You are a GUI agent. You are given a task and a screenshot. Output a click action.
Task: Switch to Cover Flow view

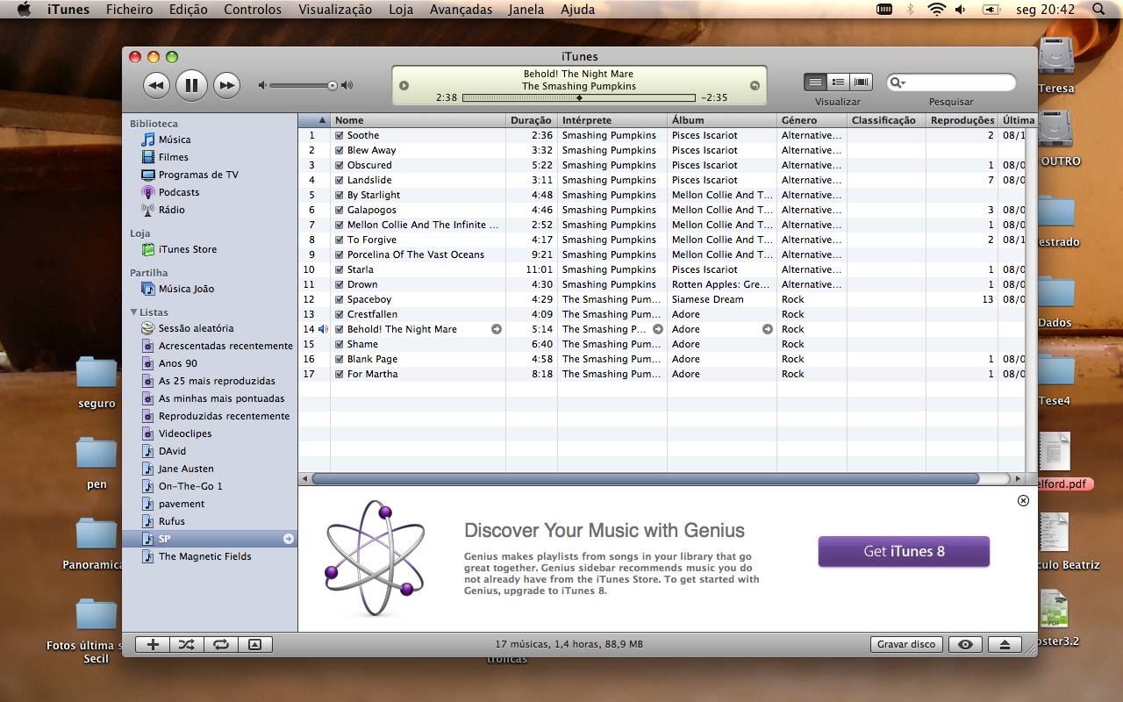tap(862, 82)
